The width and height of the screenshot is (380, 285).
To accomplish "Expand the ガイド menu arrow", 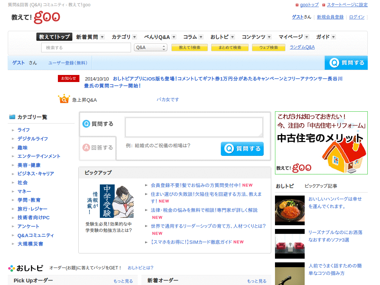I will pos(334,37).
